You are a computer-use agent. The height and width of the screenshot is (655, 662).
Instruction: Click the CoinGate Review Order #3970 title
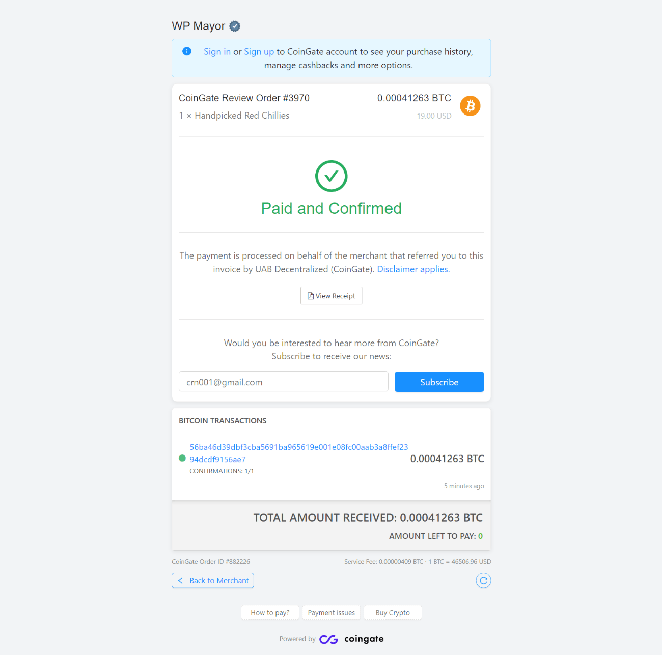[244, 98]
